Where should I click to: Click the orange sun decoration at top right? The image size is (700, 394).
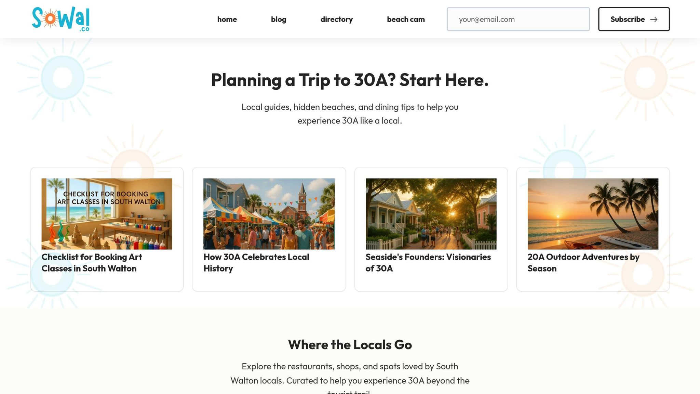645,78
